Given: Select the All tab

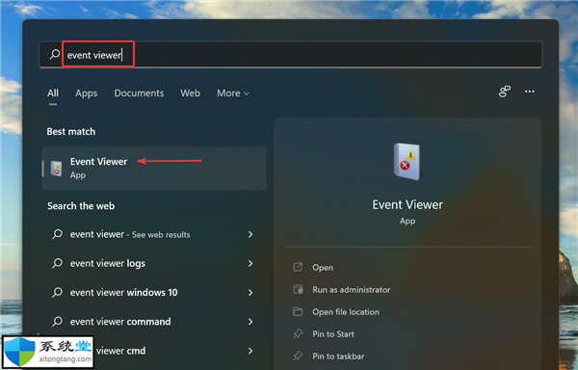Looking at the screenshot, I should click(53, 93).
